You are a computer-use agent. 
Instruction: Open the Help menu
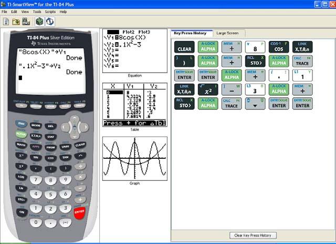63,12
